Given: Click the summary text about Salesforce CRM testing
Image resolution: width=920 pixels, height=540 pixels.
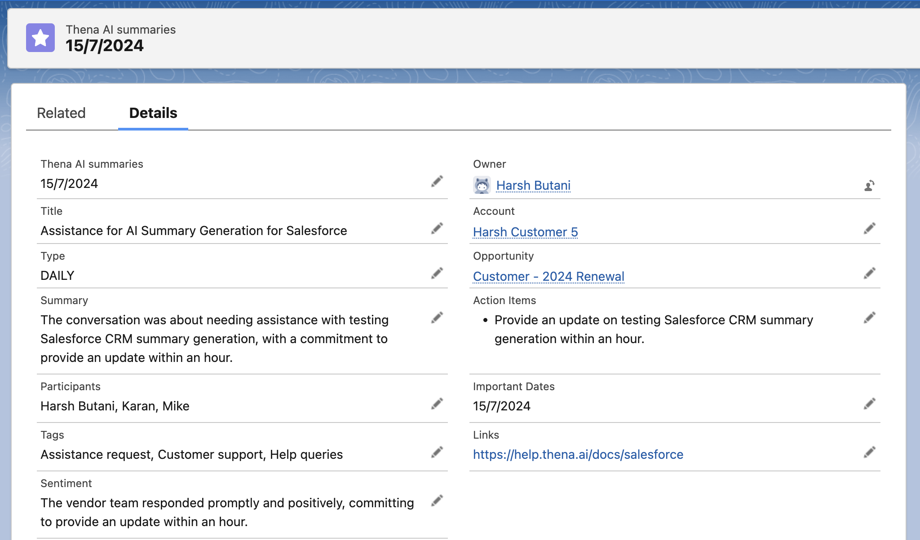Looking at the screenshot, I should 215,339.
